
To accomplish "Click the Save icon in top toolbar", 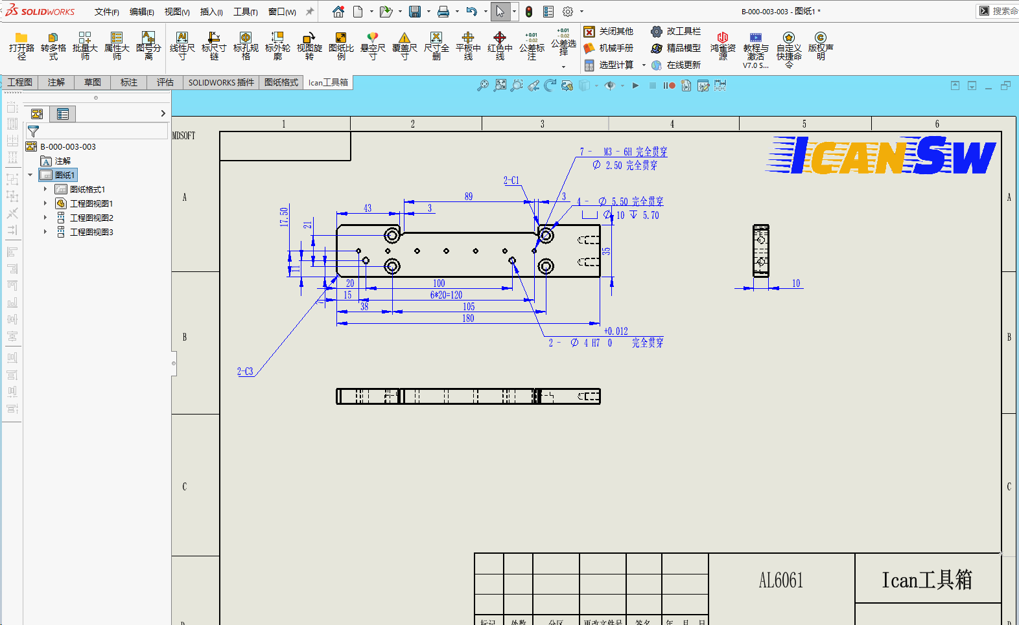I will (415, 12).
